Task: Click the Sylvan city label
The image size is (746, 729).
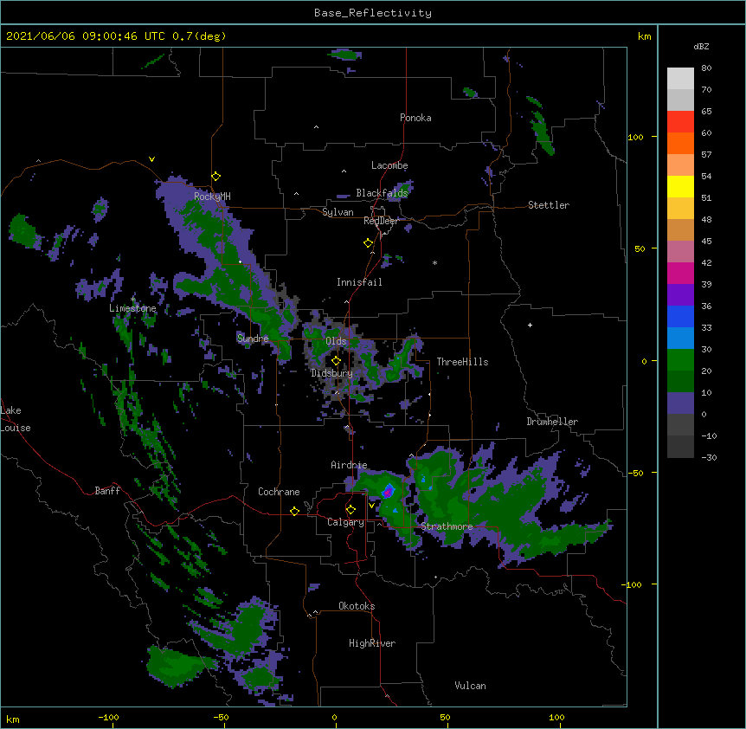Action: click(x=338, y=212)
